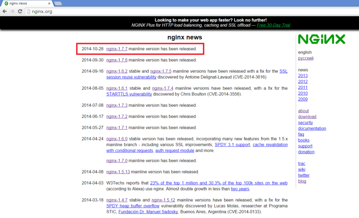Click the NGINX logo
This screenshot has width=359, height=218.
[322, 39]
